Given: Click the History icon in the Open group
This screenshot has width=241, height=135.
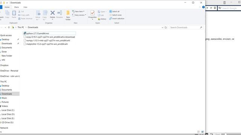Looking at the screenshot, I should pyautogui.click(x=99, y=19).
